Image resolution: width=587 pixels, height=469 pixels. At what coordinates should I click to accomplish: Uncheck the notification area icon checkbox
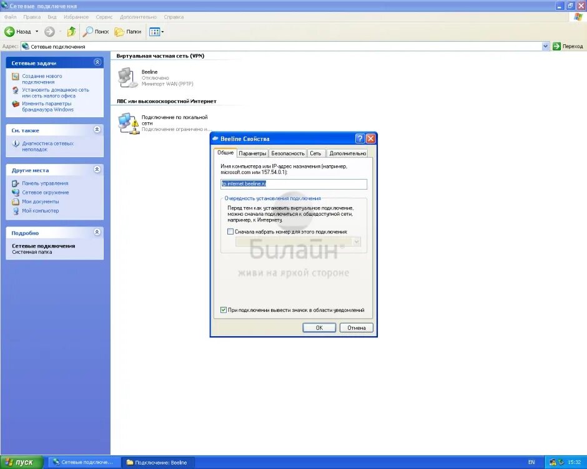(224, 310)
